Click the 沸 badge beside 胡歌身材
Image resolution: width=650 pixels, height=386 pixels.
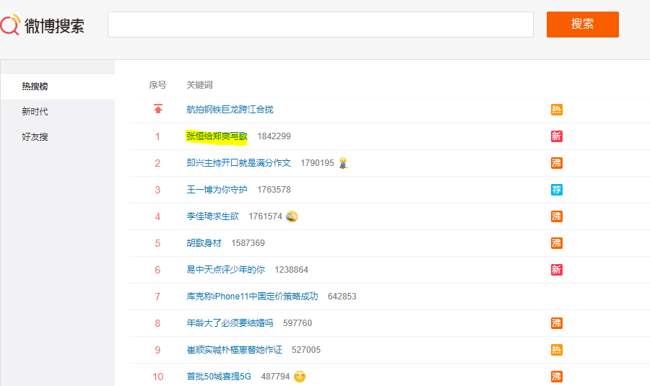[556, 243]
